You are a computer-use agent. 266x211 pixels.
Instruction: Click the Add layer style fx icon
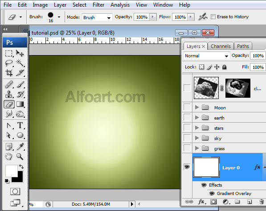(201, 202)
